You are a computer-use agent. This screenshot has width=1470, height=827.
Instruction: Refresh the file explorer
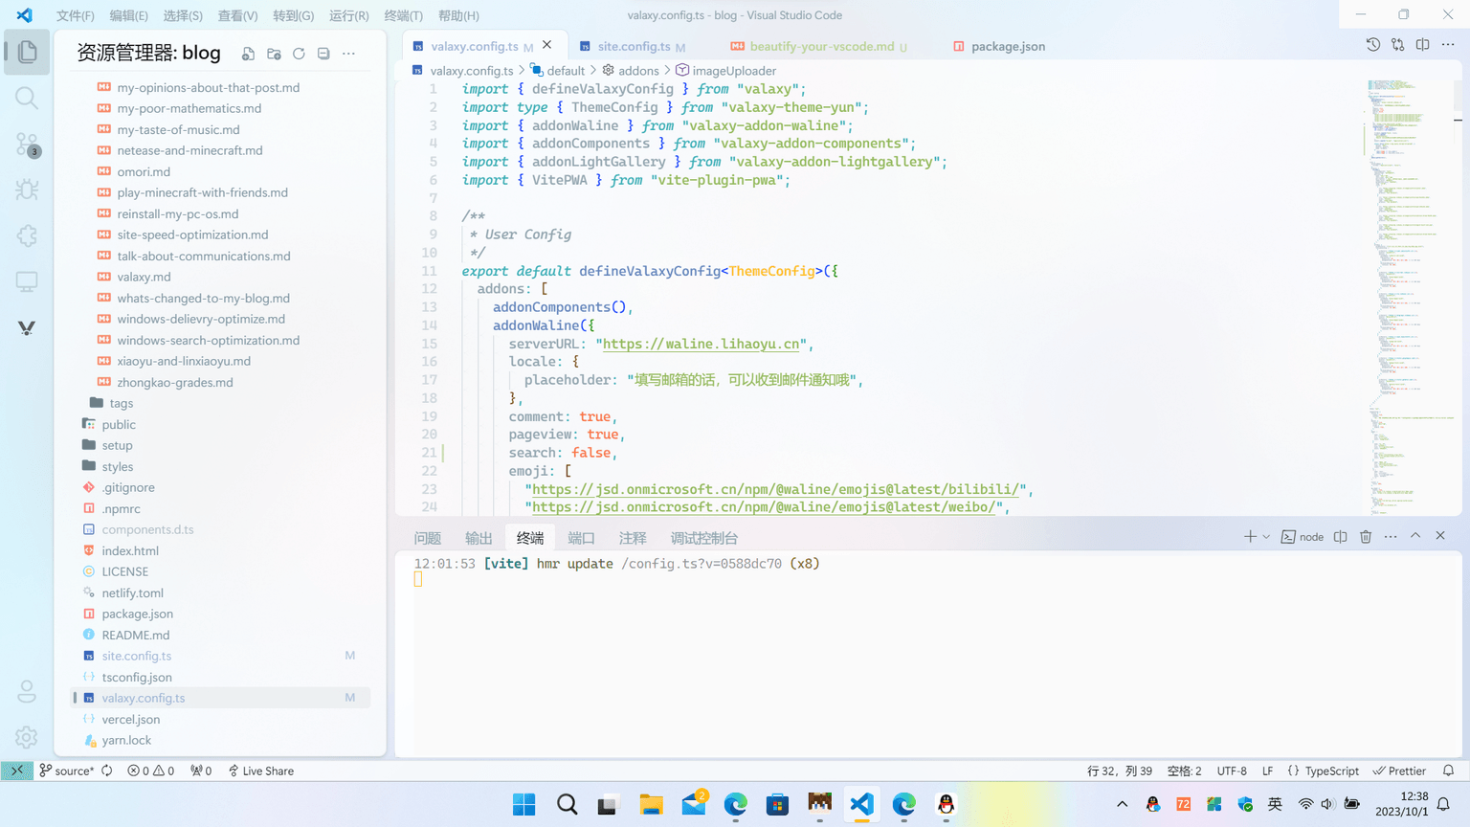(299, 54)
